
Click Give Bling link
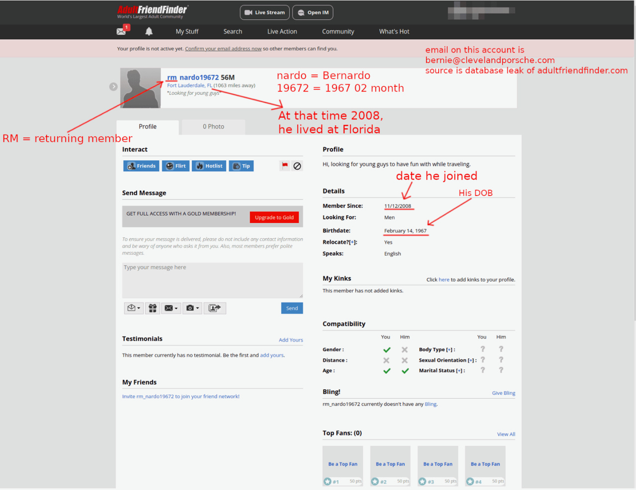click(503, 393)
